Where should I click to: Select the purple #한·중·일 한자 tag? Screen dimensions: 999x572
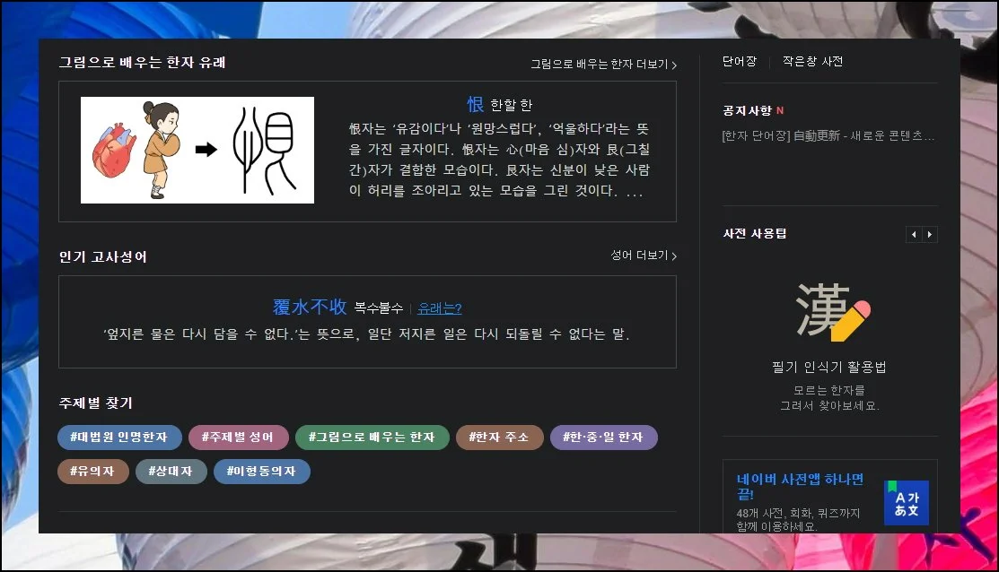coord(603,438)
